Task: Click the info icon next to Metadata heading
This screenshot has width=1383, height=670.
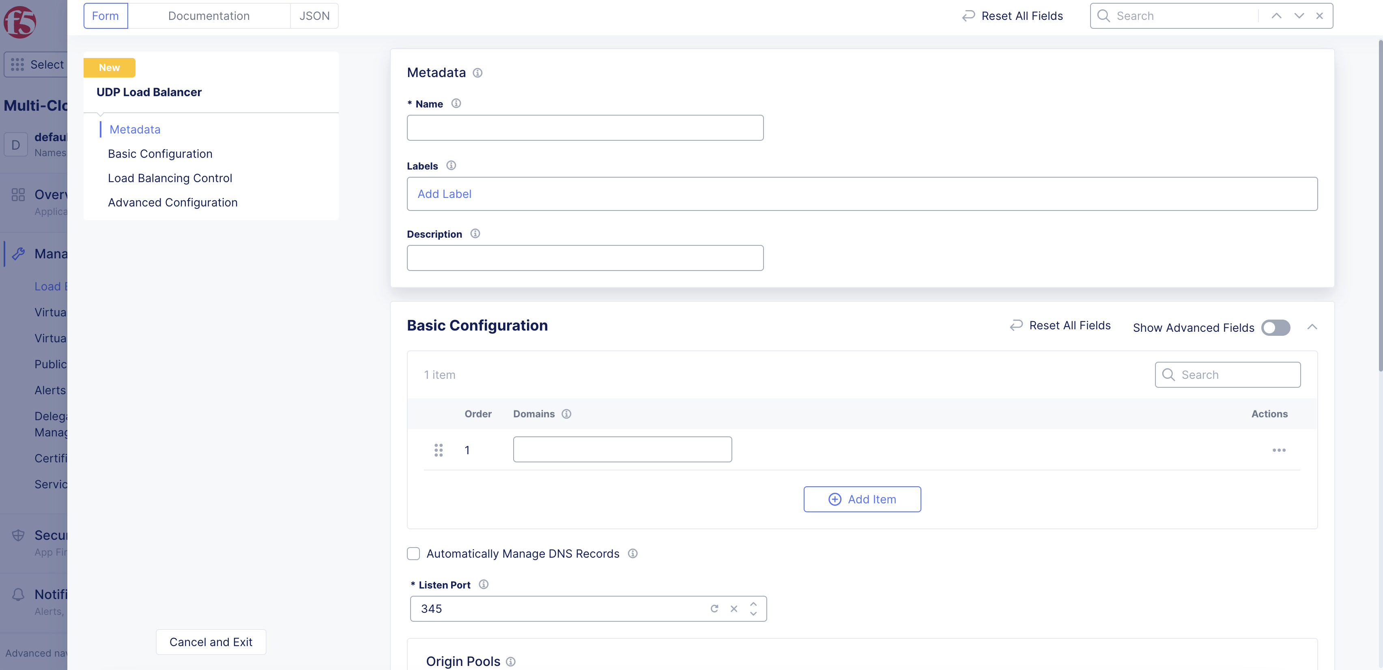Action: [x=477, y=73]
